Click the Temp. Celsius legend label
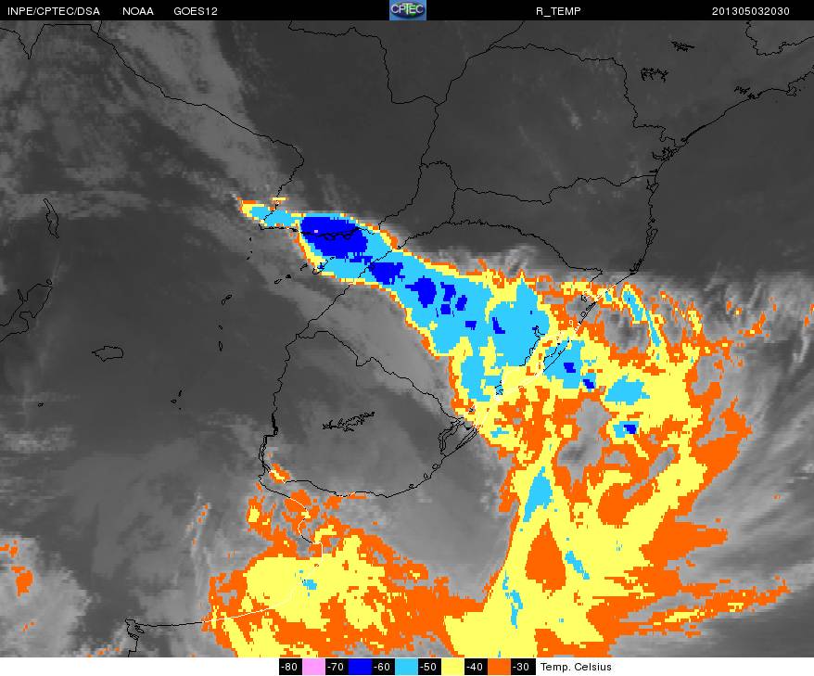This screenshot has height=676, width=814. coord(576,667)
